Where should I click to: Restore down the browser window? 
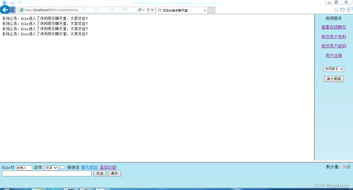336,2
